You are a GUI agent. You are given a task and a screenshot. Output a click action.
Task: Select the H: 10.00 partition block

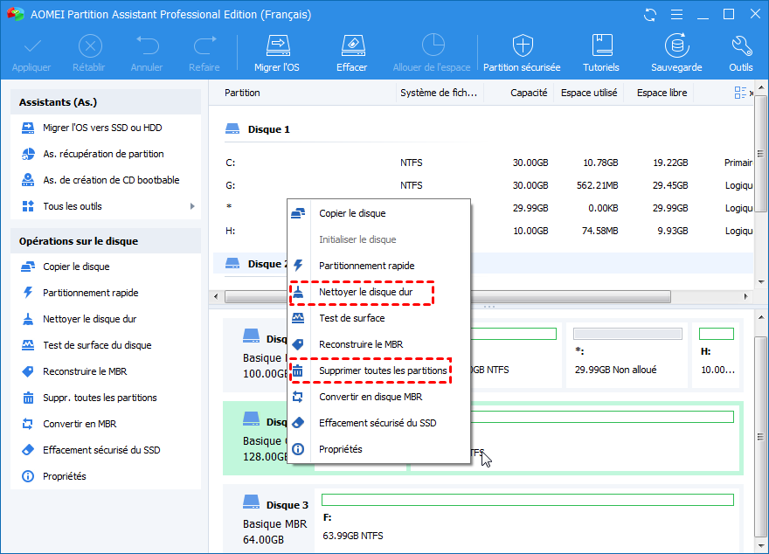click(x=717, y=355)
